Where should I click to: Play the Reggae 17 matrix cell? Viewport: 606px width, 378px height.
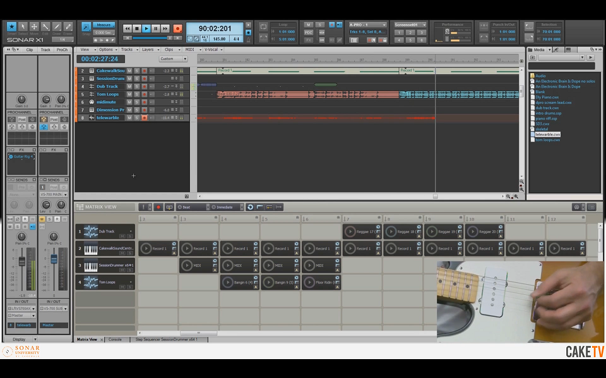tap(350, 231)
